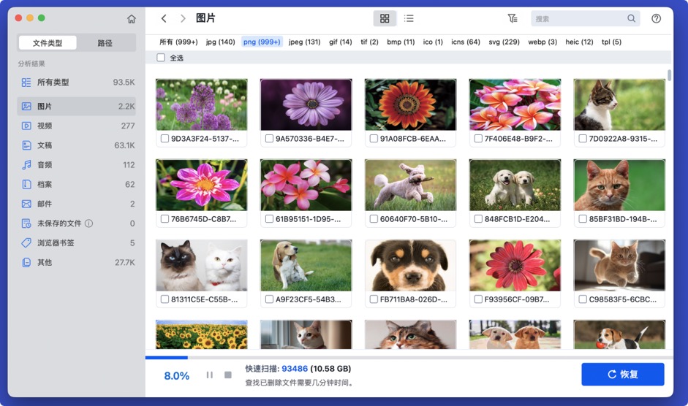Open the sunflower field thumbnail
This screenshot has height=406, width=688.
tap(201, 334)
